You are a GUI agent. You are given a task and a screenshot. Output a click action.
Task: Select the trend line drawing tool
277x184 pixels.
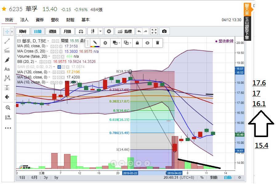(7, 41)
